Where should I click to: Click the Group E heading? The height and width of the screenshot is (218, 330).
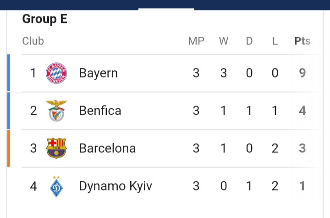45,19
